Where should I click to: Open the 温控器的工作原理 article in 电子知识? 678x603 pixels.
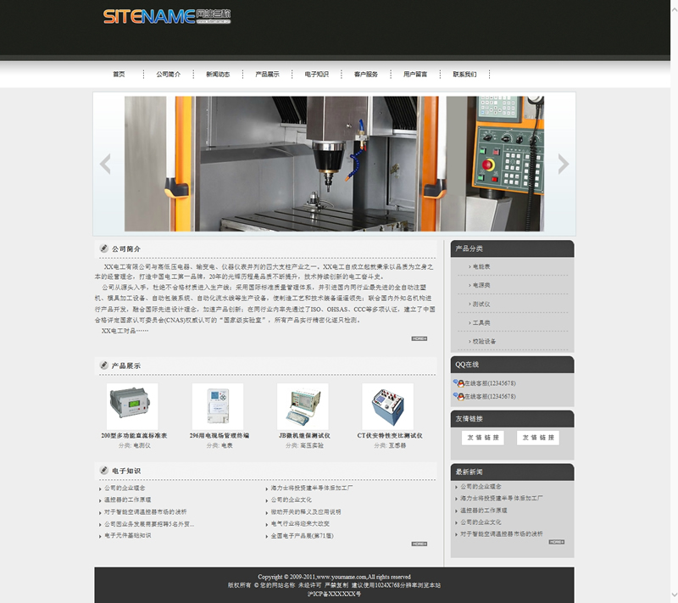pos(127,500)
